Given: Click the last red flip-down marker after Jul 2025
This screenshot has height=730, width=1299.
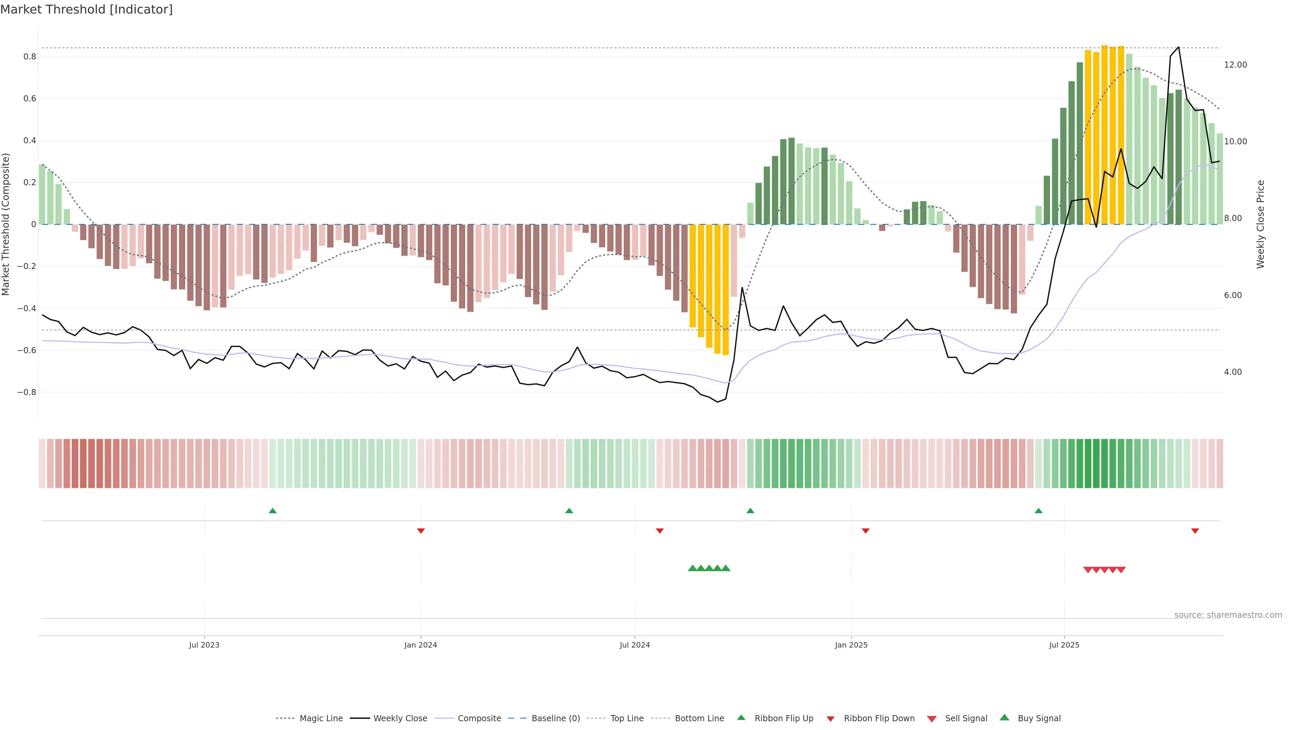Looking at the screenshot, I should [x=1194, y=531].
